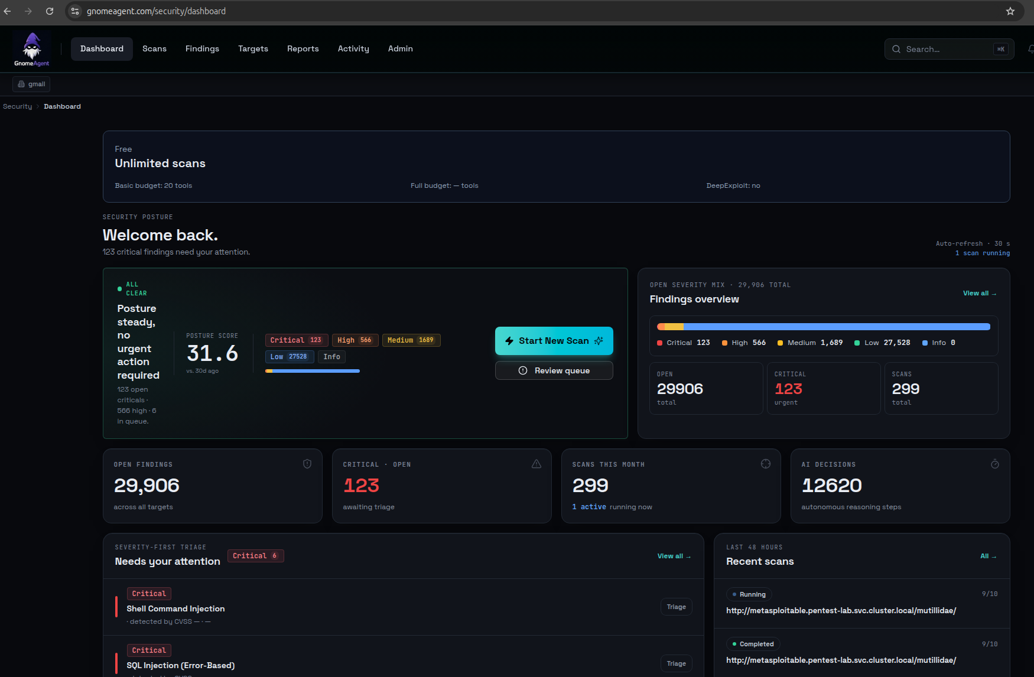
Task: Click crosshair icon on Scans This Month card
Action: (766, 464)
